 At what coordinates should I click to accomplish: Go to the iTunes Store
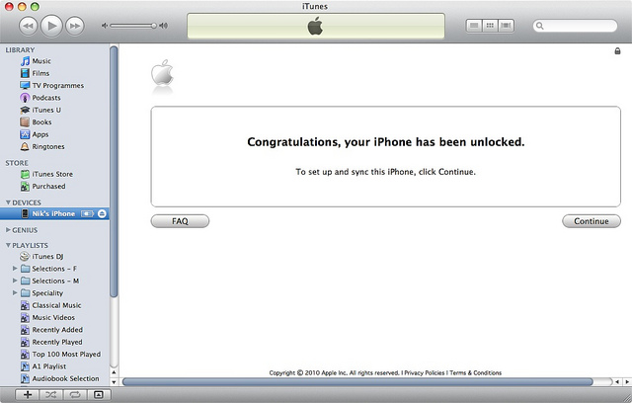(54, 174)
